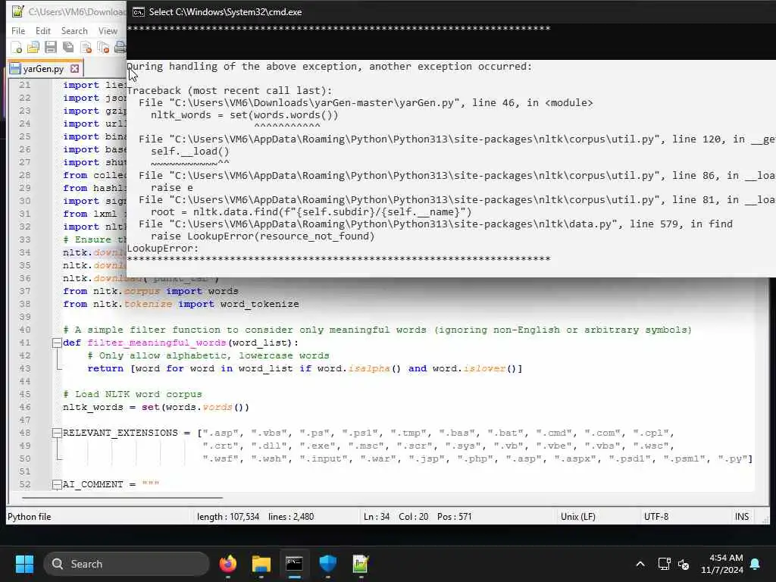Click the cmd.exe title bar icon
The width and height of the screenshot is (776, 582).
(x=139, y=12)
